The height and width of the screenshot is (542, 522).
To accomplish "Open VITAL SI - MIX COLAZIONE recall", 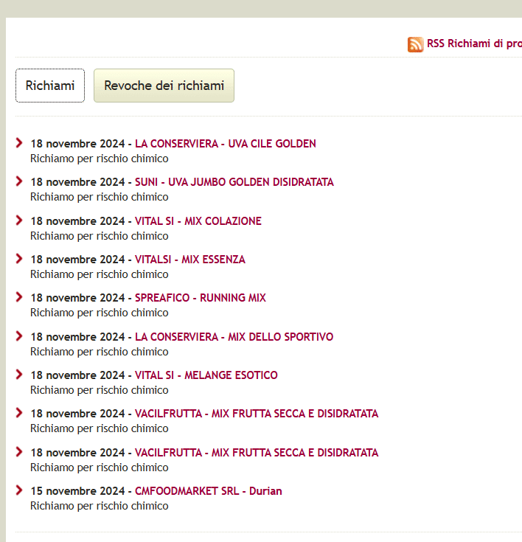I will point(198,221).
